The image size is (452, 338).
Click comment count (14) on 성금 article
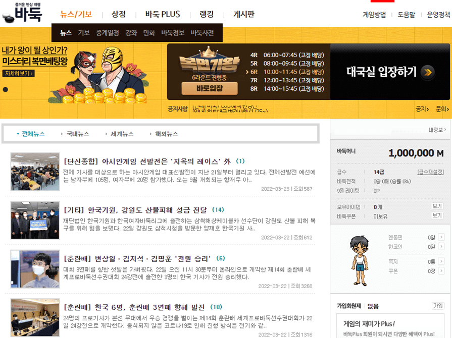[x=218, y=210]
